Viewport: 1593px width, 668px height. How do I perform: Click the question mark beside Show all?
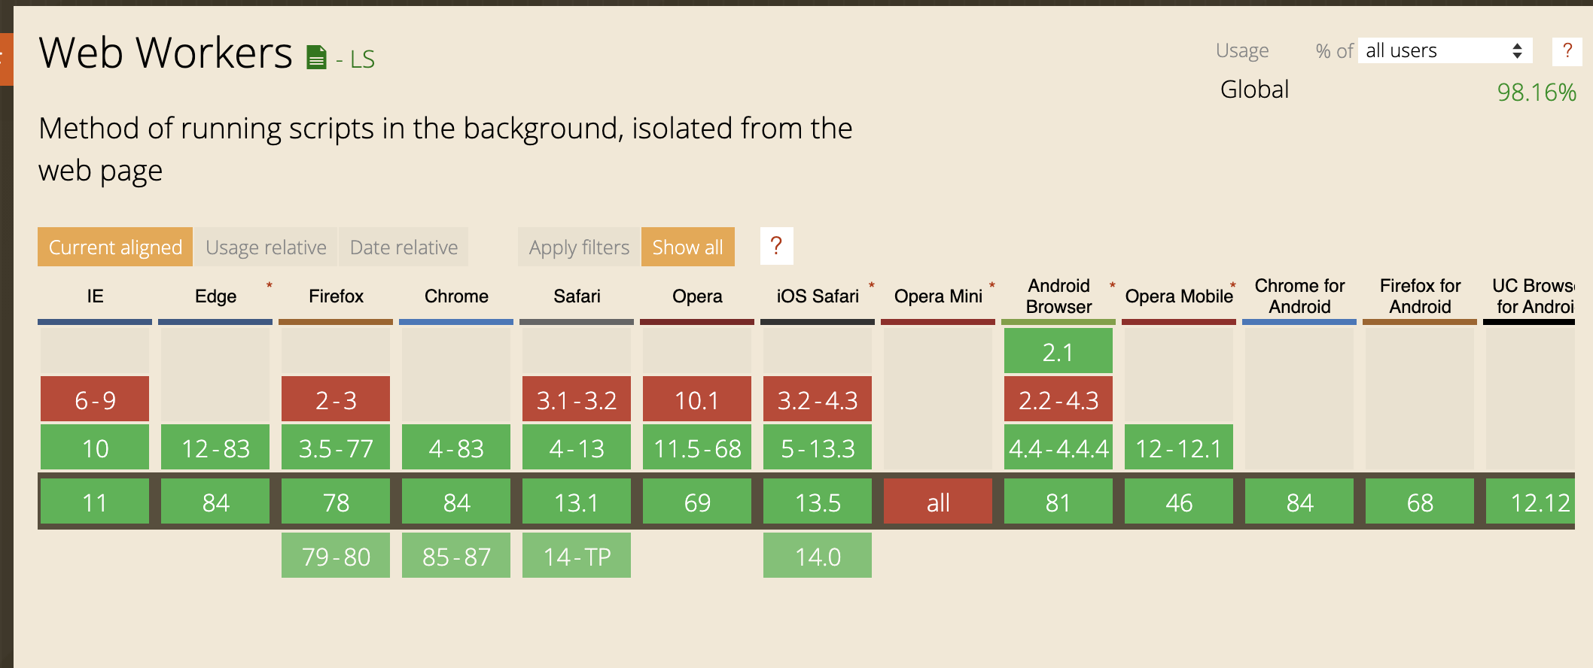pos(776,246)
